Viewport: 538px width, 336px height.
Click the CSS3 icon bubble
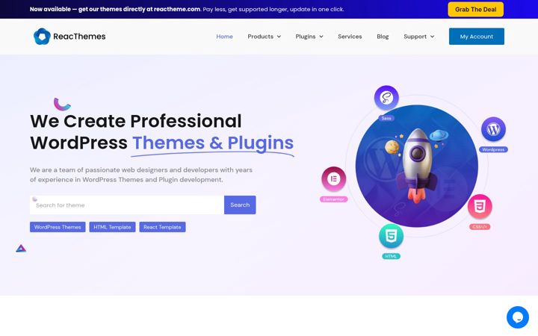point(480,207)
